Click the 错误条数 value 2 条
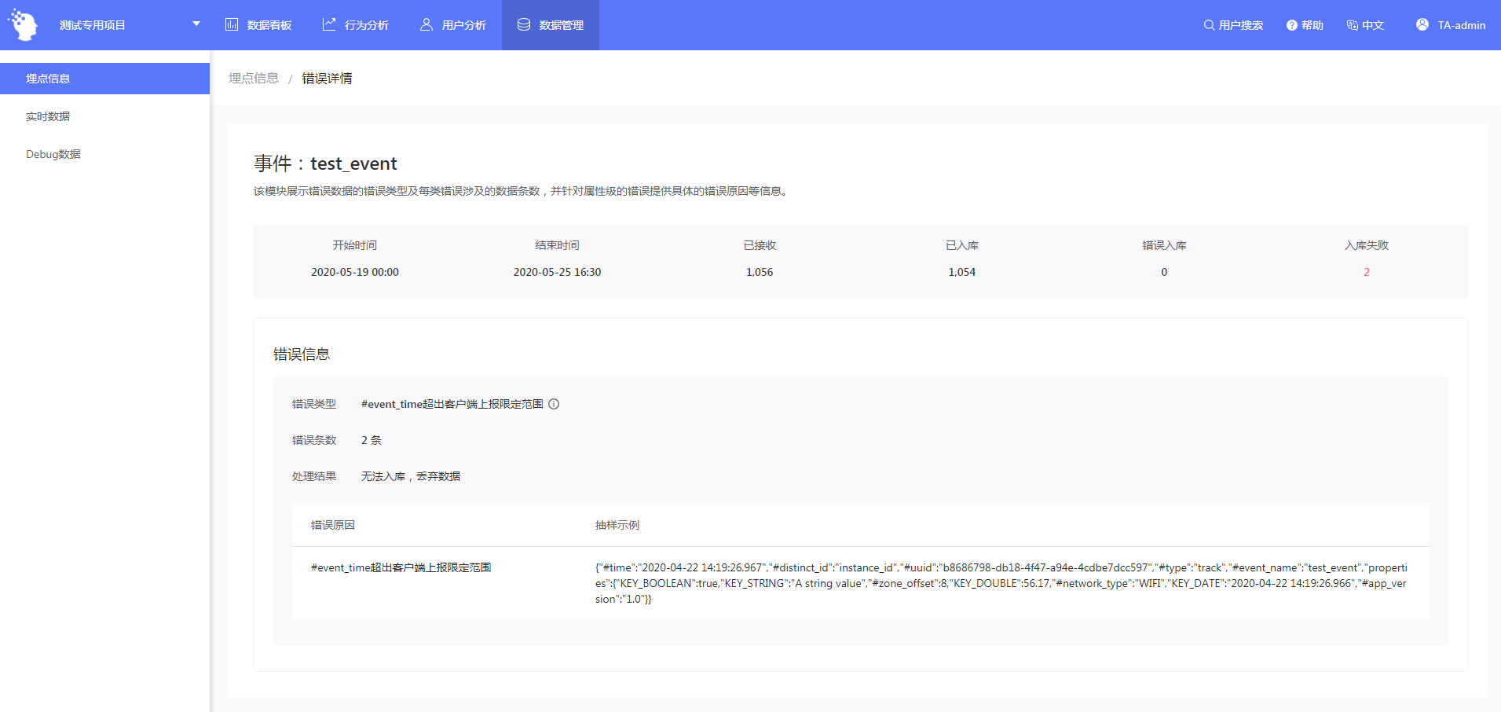 (372, 440)
